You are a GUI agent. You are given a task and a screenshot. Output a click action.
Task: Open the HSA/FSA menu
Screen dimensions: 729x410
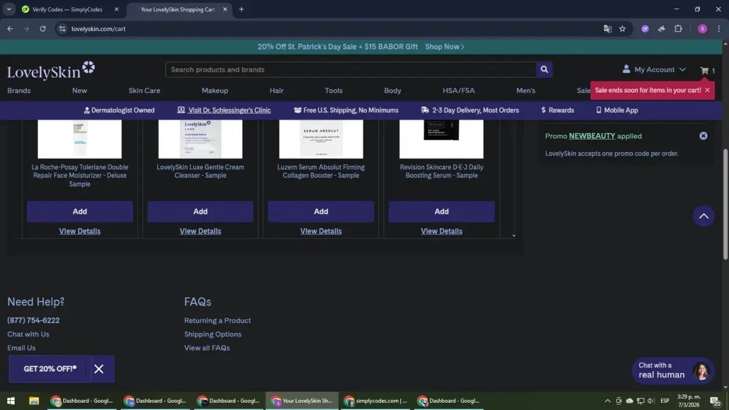tap(459, 91)
